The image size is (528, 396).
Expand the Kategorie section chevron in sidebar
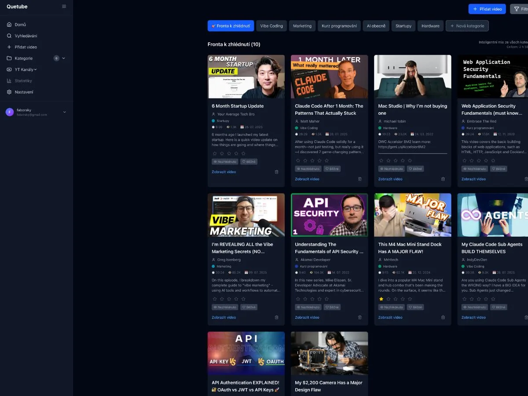(x=64, y=58)
